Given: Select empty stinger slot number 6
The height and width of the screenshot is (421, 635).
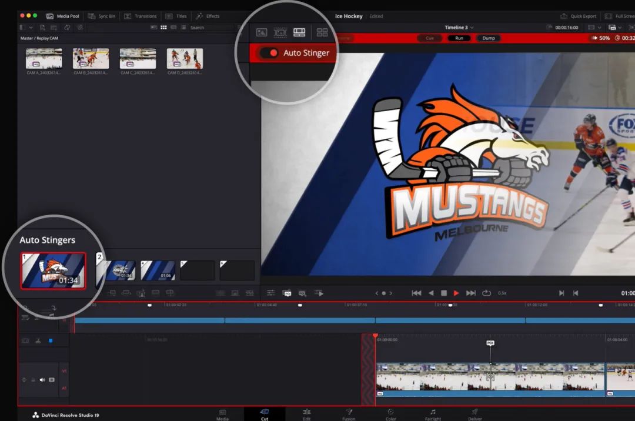Looking at the screenshot, I should point(237,270).
